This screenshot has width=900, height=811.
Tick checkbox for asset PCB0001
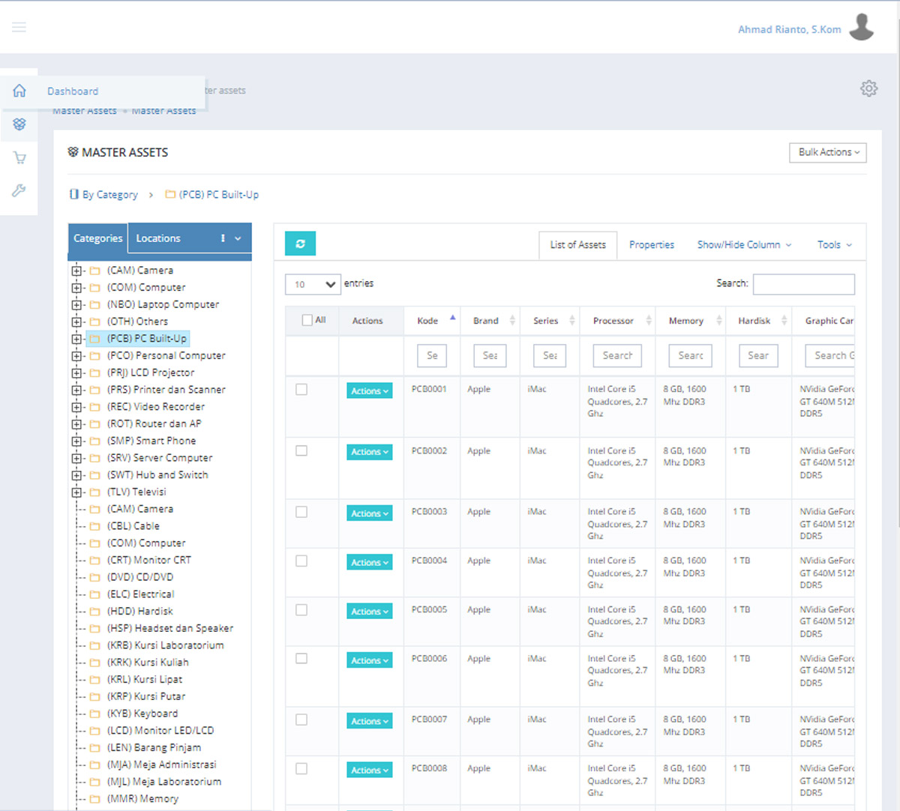(x=301, y=390)
